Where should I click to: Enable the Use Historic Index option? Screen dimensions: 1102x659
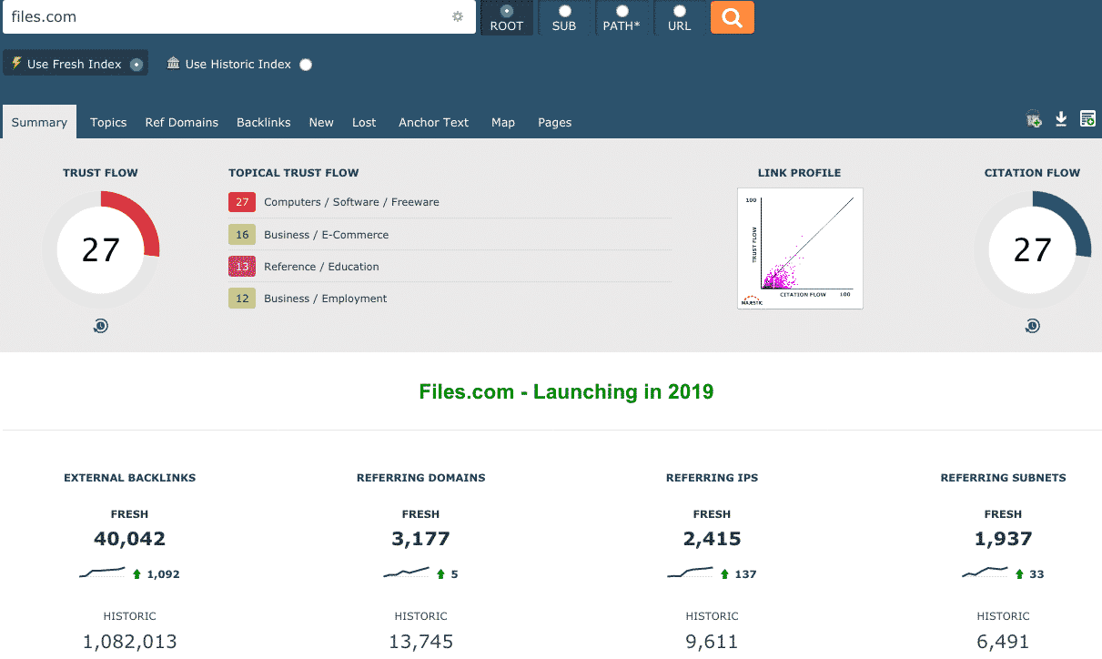(306, 65)
